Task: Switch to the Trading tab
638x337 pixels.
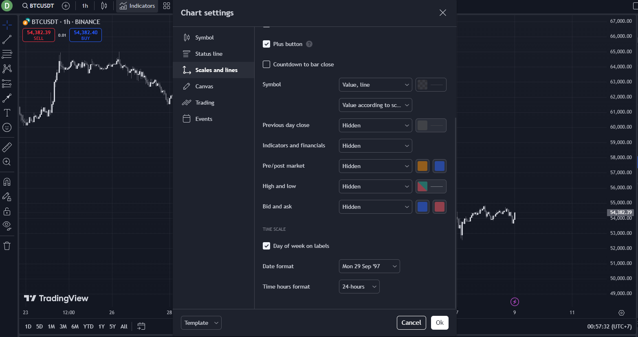Action: [213, 103]
